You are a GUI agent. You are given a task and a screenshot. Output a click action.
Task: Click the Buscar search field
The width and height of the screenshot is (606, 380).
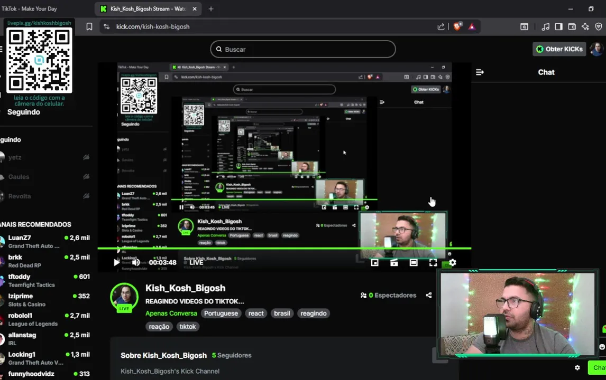coord(302,49)
